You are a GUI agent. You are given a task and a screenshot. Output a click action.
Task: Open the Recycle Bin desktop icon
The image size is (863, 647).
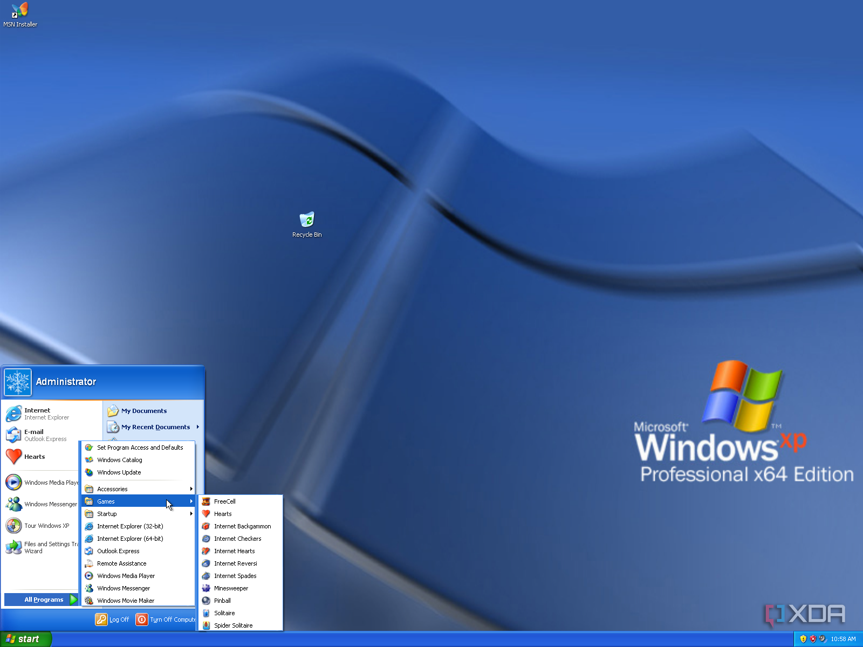pyautogui.click(x=306, y=220)
